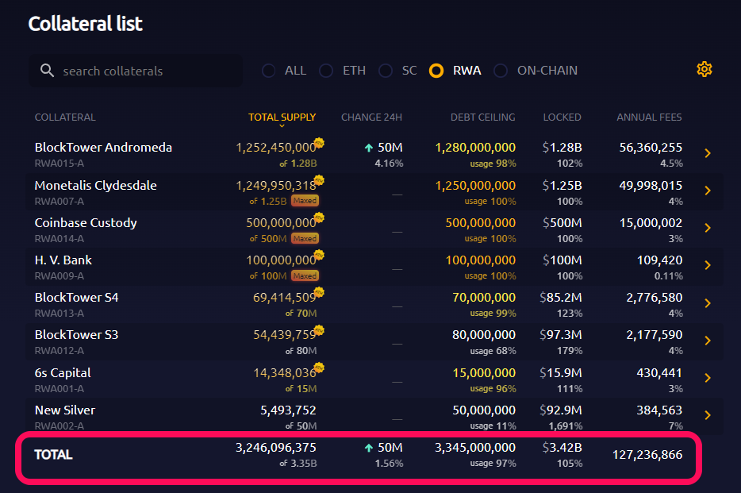
Task: Click the green up arrow in BlockTower Andromeda row
Action: point(369,148)
